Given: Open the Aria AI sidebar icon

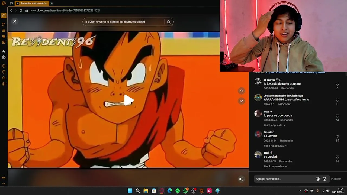Looking at the screenshot, I should click(x=4, y=51).
